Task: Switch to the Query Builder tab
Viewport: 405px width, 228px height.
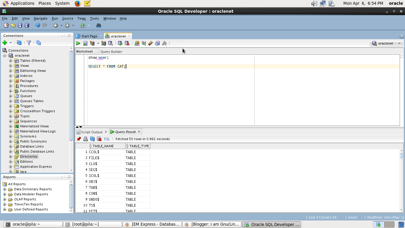Action: (111, 52)
